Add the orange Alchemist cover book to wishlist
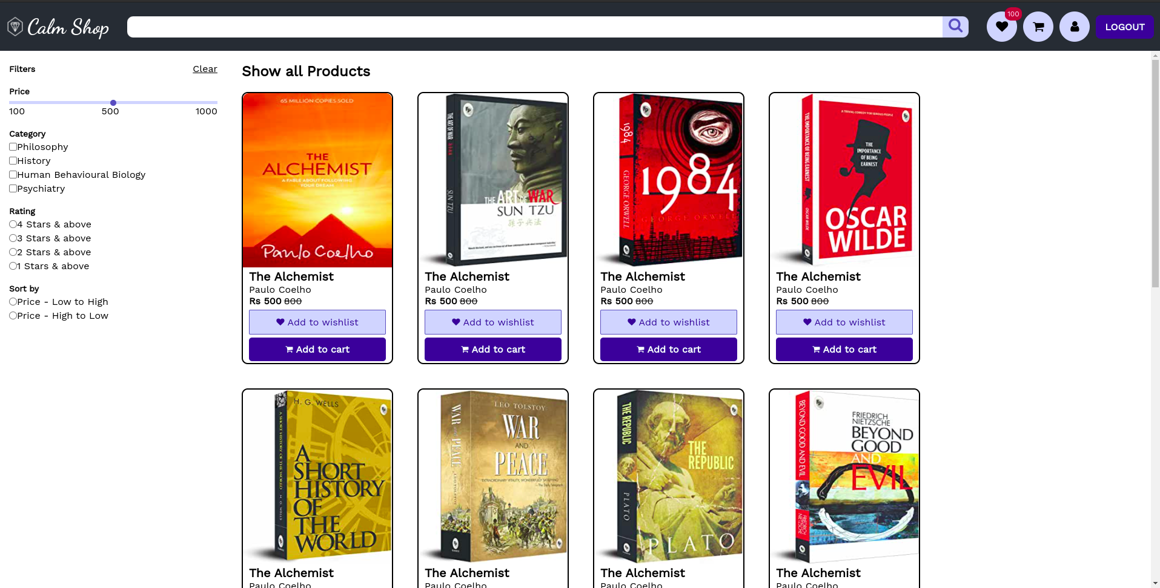 317,322
